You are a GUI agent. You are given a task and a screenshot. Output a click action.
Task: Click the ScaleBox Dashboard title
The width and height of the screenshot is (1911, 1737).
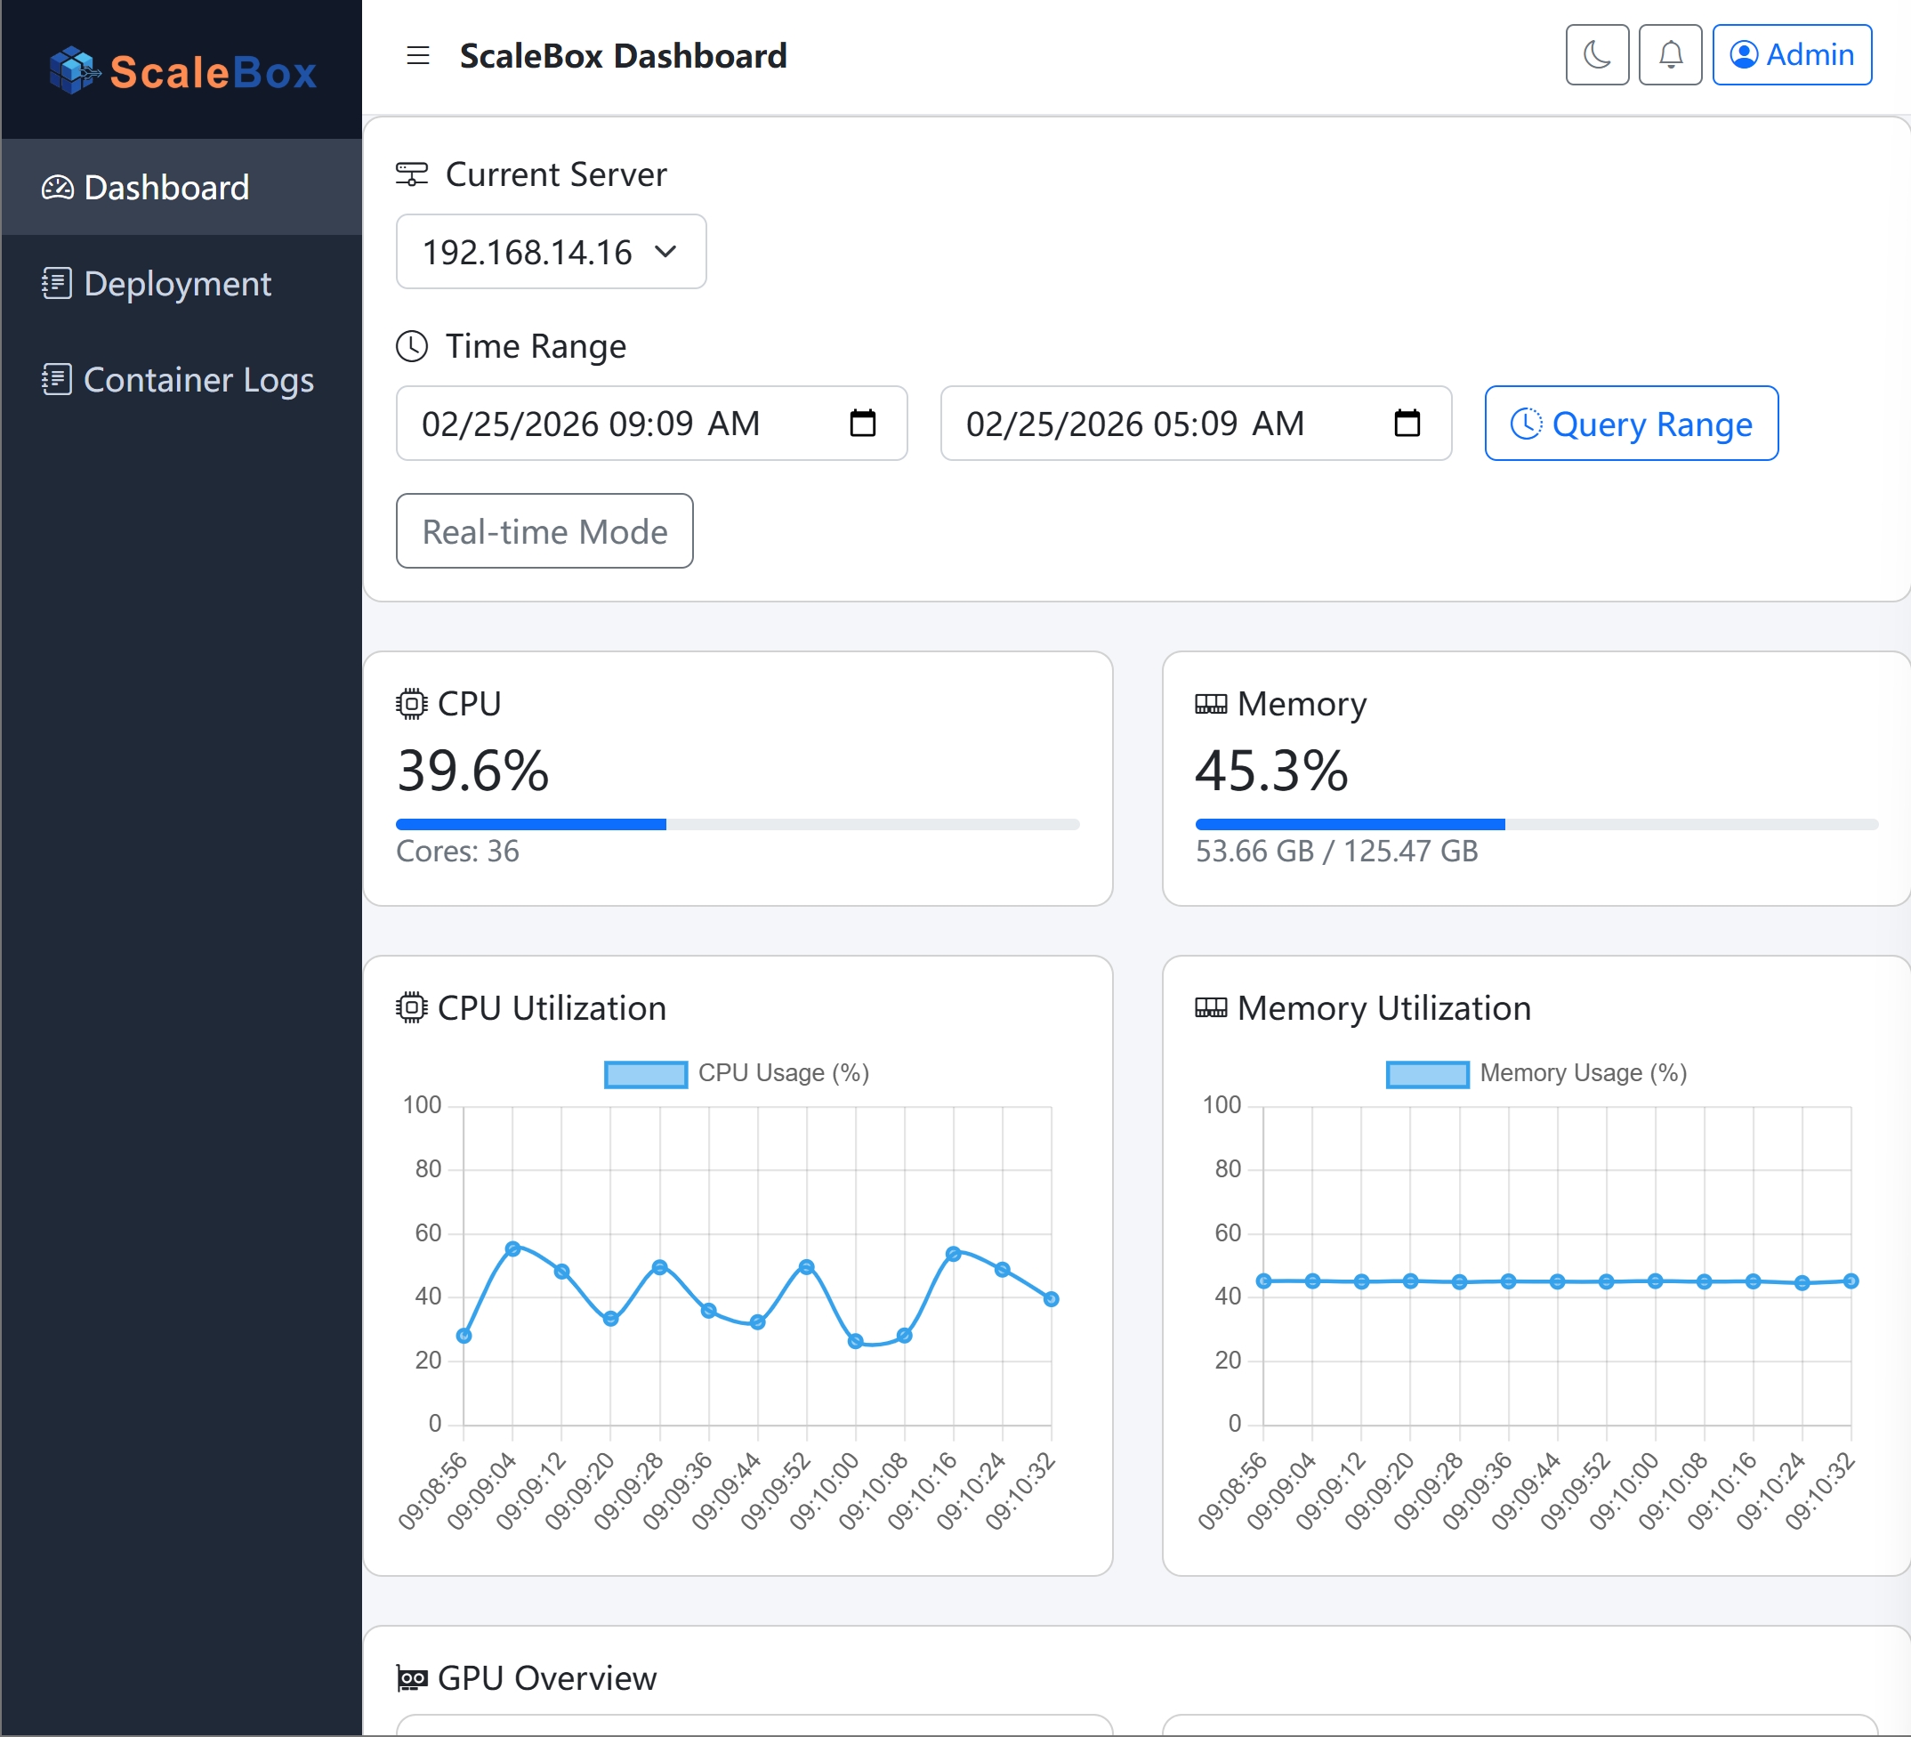623,56
